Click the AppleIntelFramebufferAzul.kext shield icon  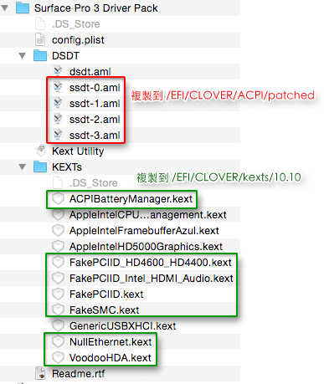(x=58, y=231)
